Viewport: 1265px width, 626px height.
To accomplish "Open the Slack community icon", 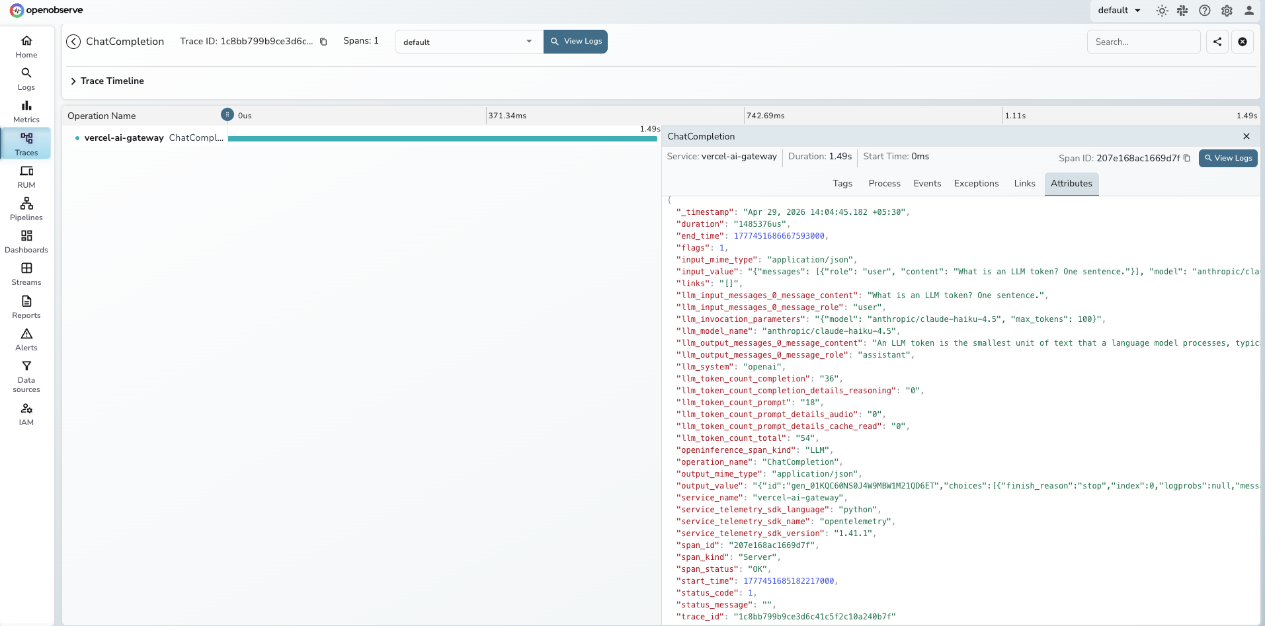I will coord(1182,11).
